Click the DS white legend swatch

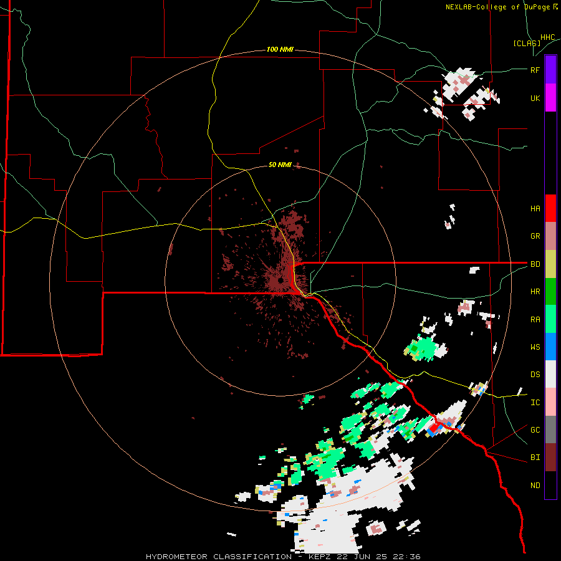(x=550, y=374)
